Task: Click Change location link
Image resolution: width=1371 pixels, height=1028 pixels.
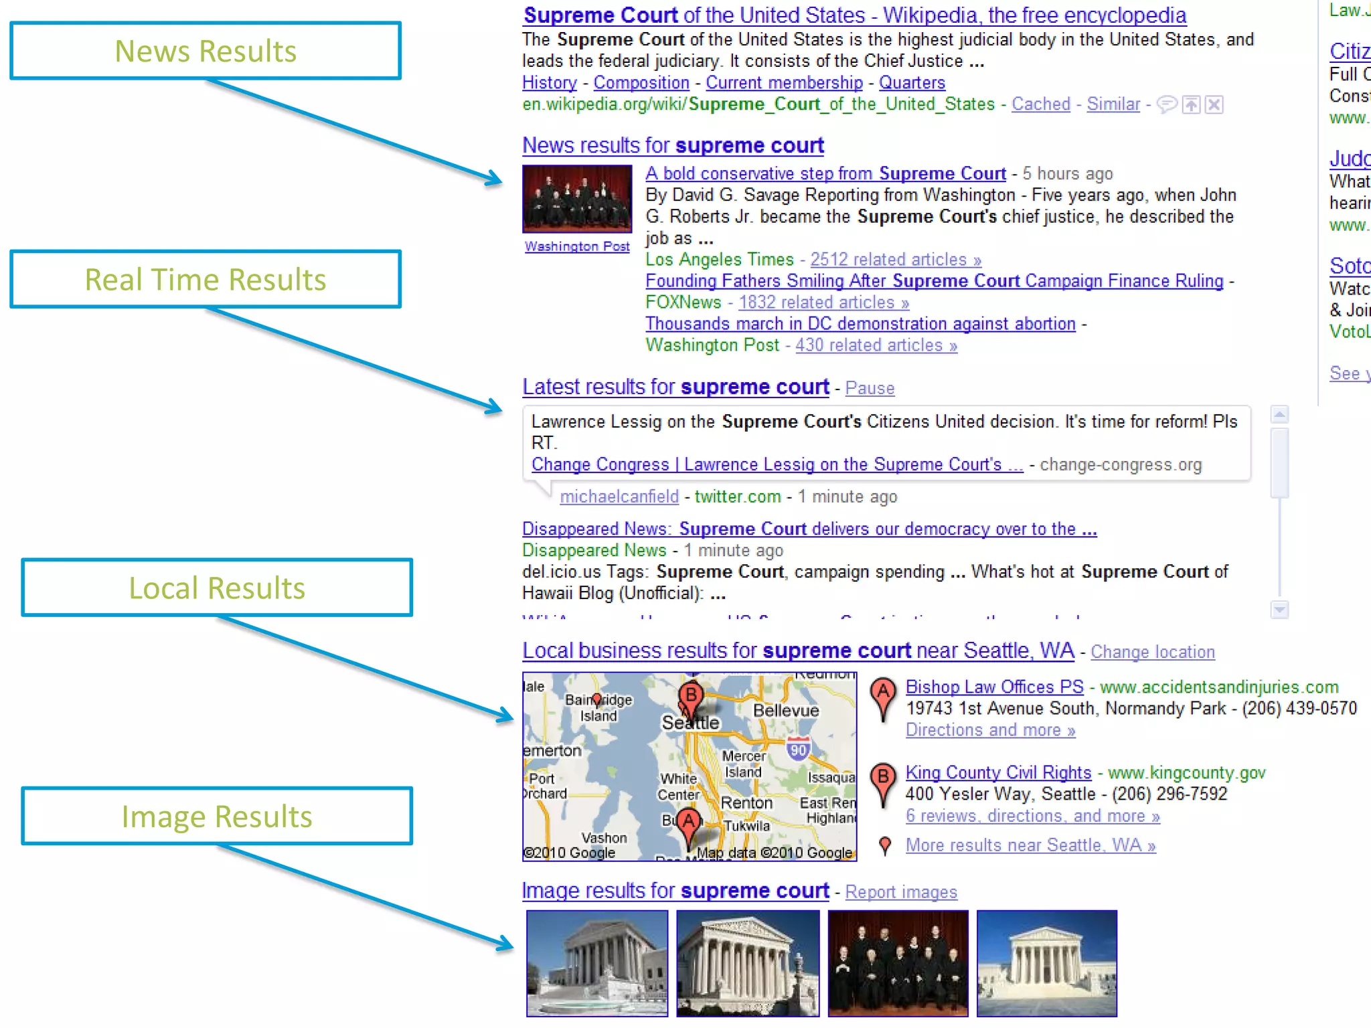Action: [1153, 652]
